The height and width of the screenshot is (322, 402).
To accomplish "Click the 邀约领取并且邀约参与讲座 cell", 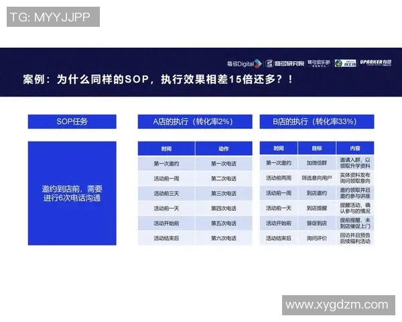I will pyautogui.click(x=355, y=193).
